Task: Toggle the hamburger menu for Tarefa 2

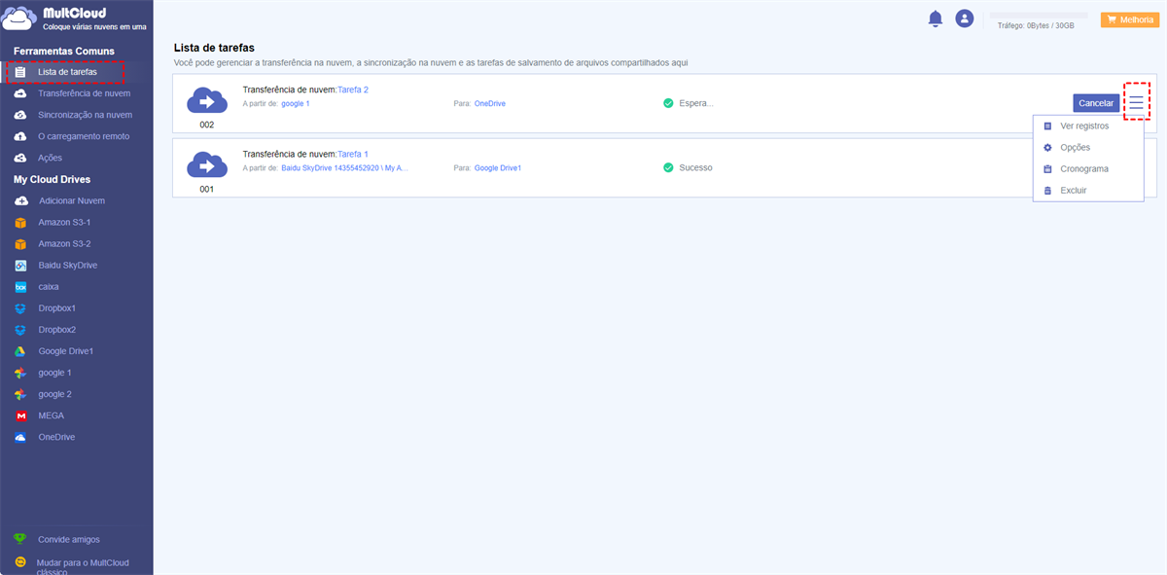Action: [1137, 101]
